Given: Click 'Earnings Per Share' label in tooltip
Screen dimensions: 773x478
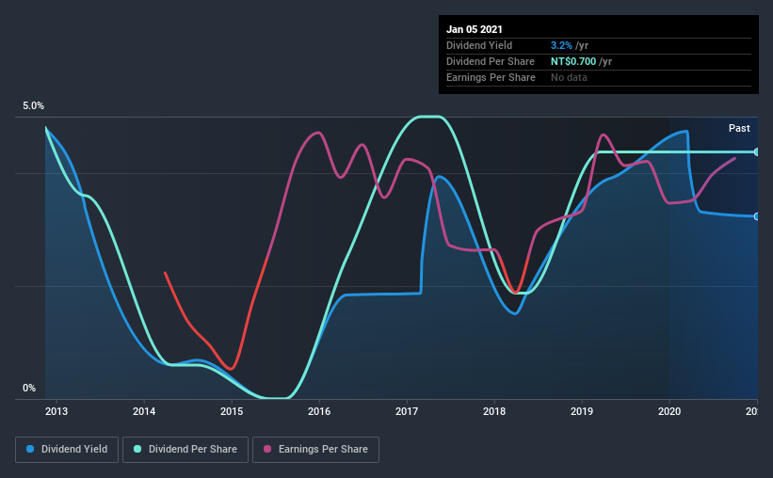Looking at the screenshot, I should coord(491,77).
